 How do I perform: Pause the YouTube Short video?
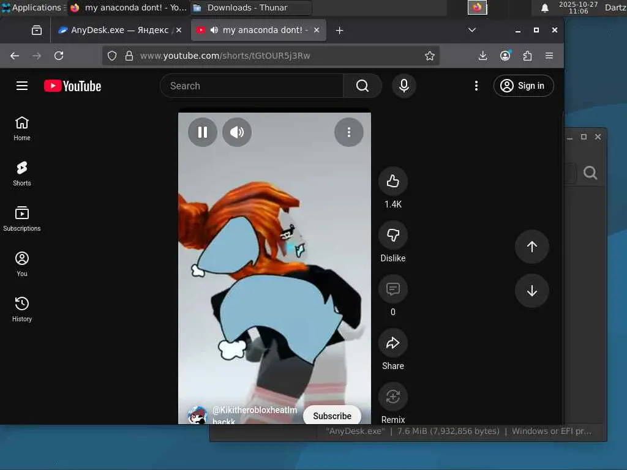[x=202, y=132]
